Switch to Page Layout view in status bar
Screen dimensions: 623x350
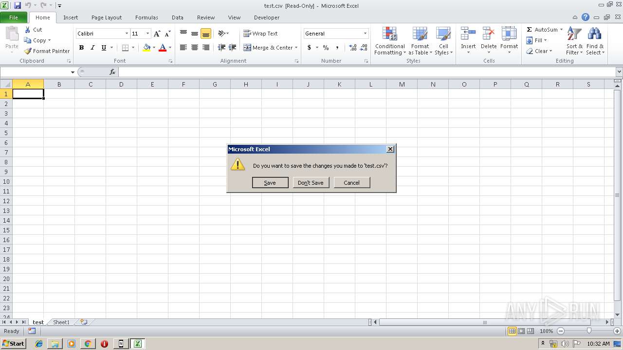(521, 331)
